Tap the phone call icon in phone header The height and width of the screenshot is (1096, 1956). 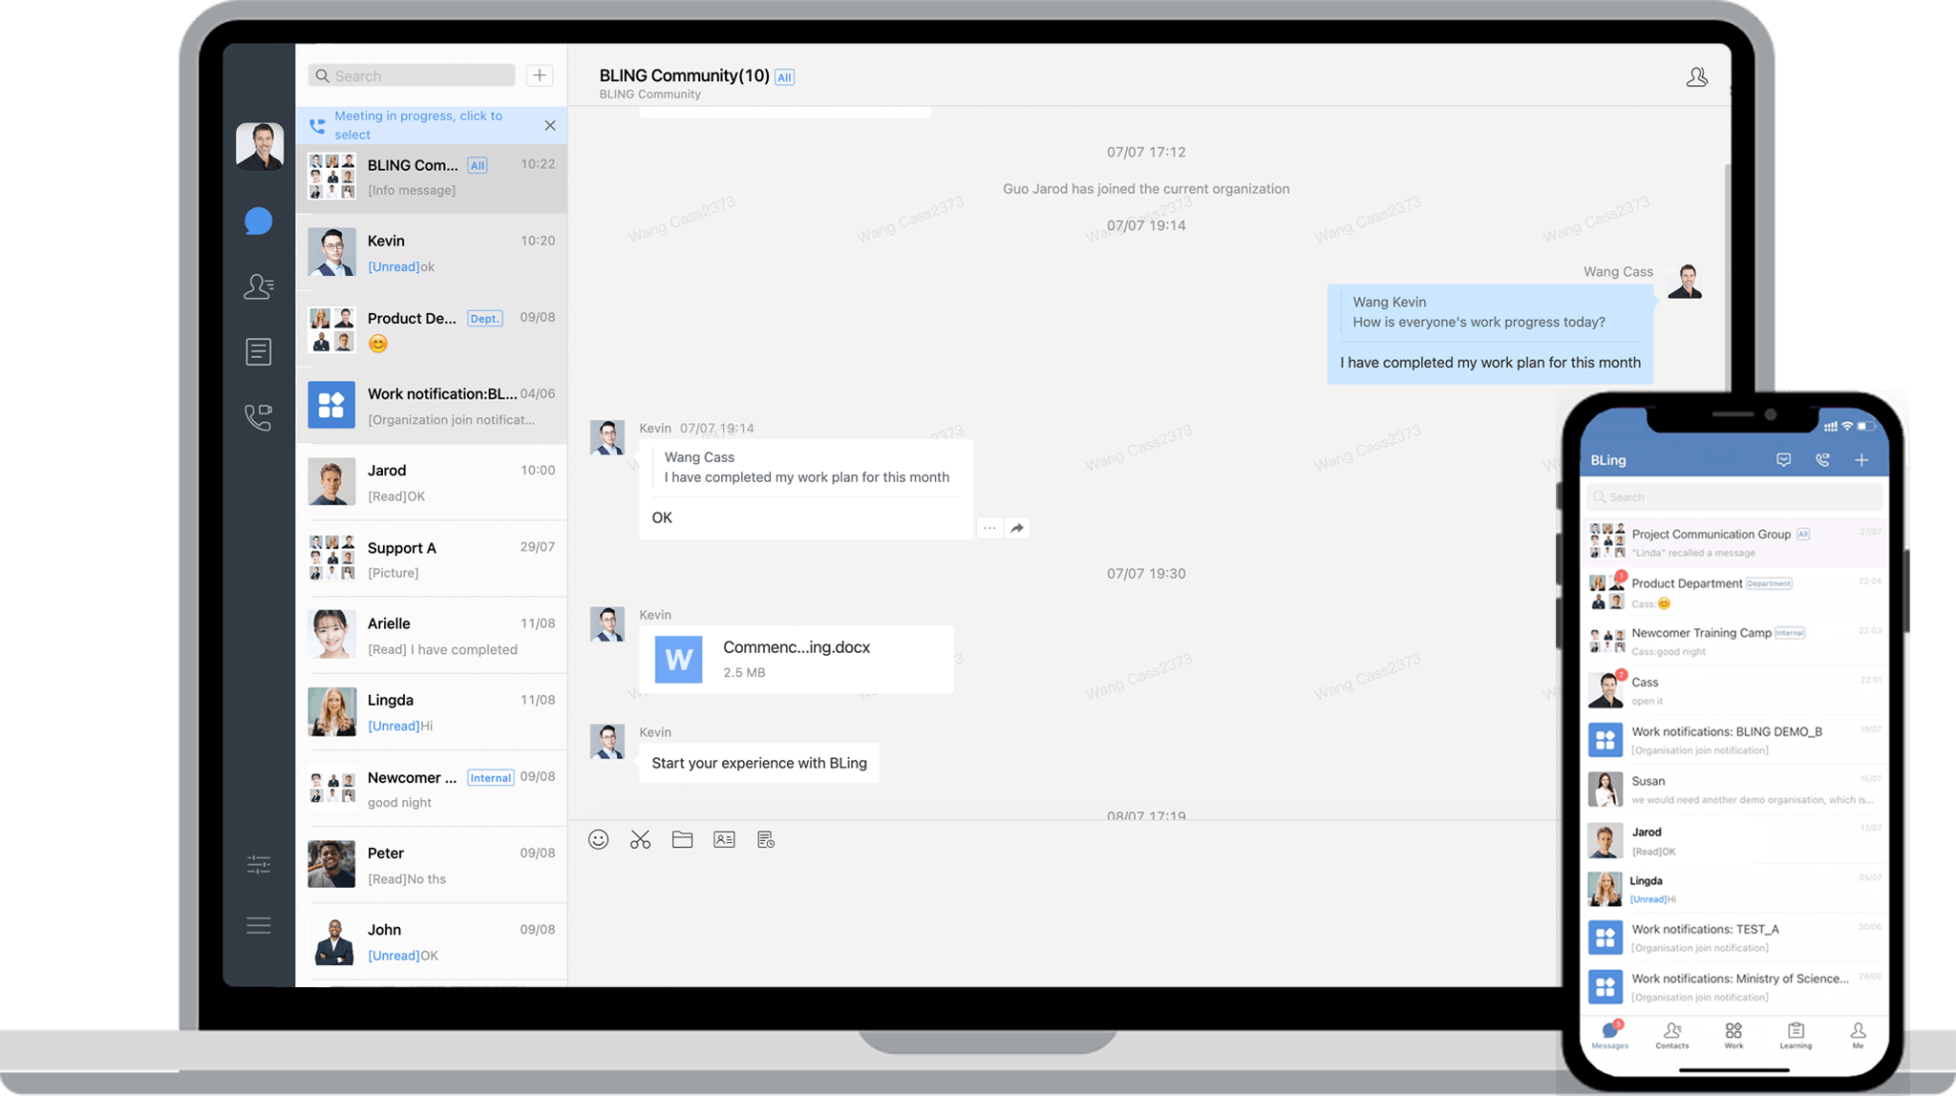pos(1822,460)
